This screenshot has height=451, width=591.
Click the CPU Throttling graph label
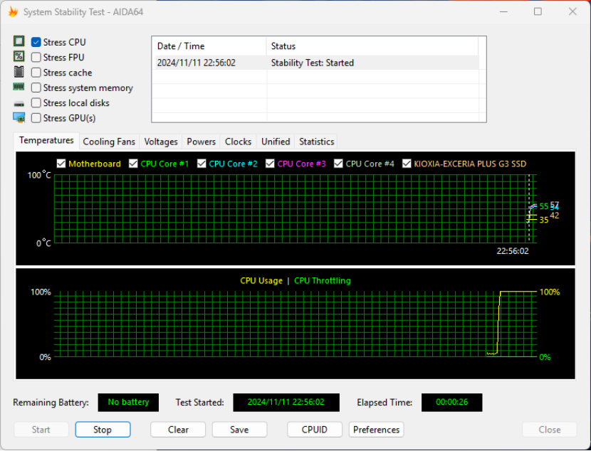click(323, 281)
